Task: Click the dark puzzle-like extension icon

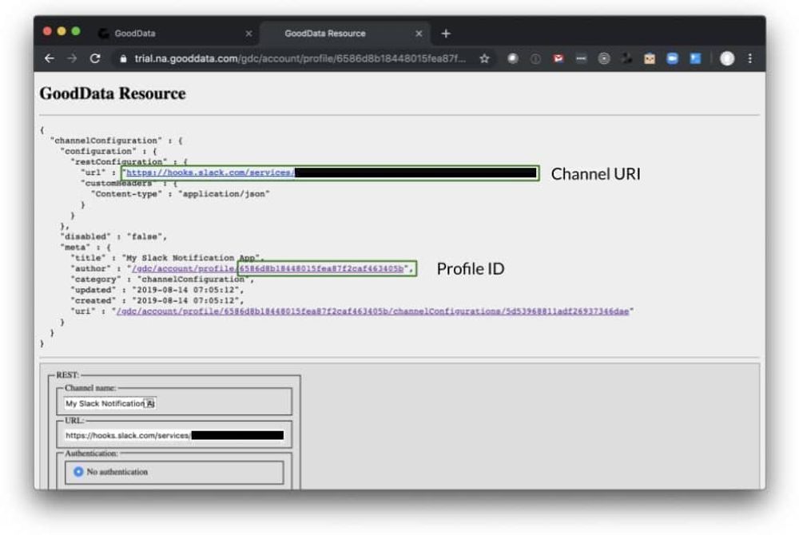Action: pyautogui.click(x=626, y=58)
